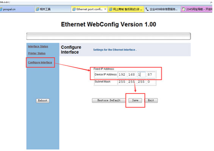The image size is (214, 151).
Task: Click IE icon on Ethernet port config tab
Action: click(74, 9)
